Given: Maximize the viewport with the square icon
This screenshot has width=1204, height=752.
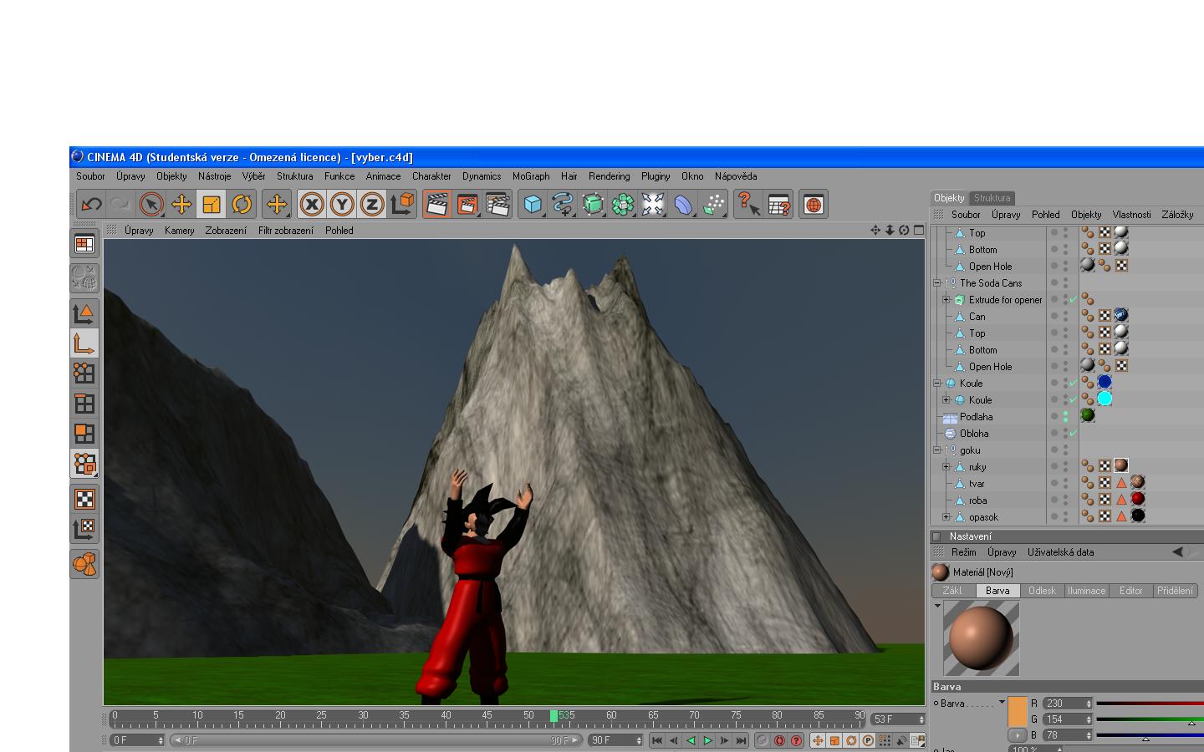Looking at the screenshot, I should [919, 230].
